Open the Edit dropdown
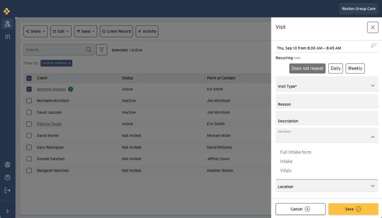The image size is (382, 218). [x=61, y=31]
